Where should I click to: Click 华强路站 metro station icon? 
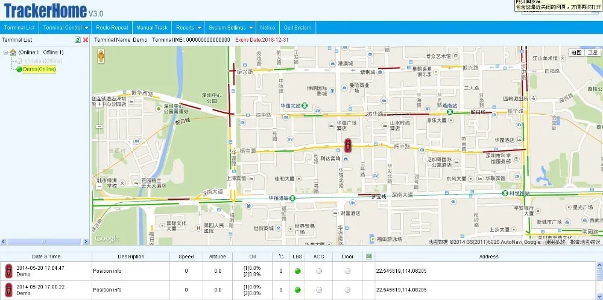tap(292, 198)
